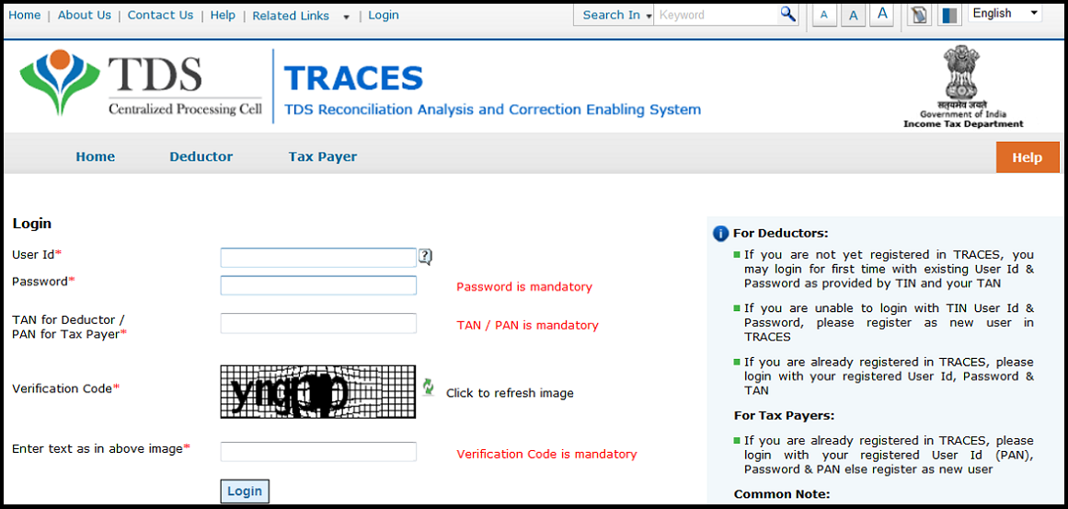Click the 'Login' form heading
This screenshot has height=509, width=1068.
pos(32,224)
